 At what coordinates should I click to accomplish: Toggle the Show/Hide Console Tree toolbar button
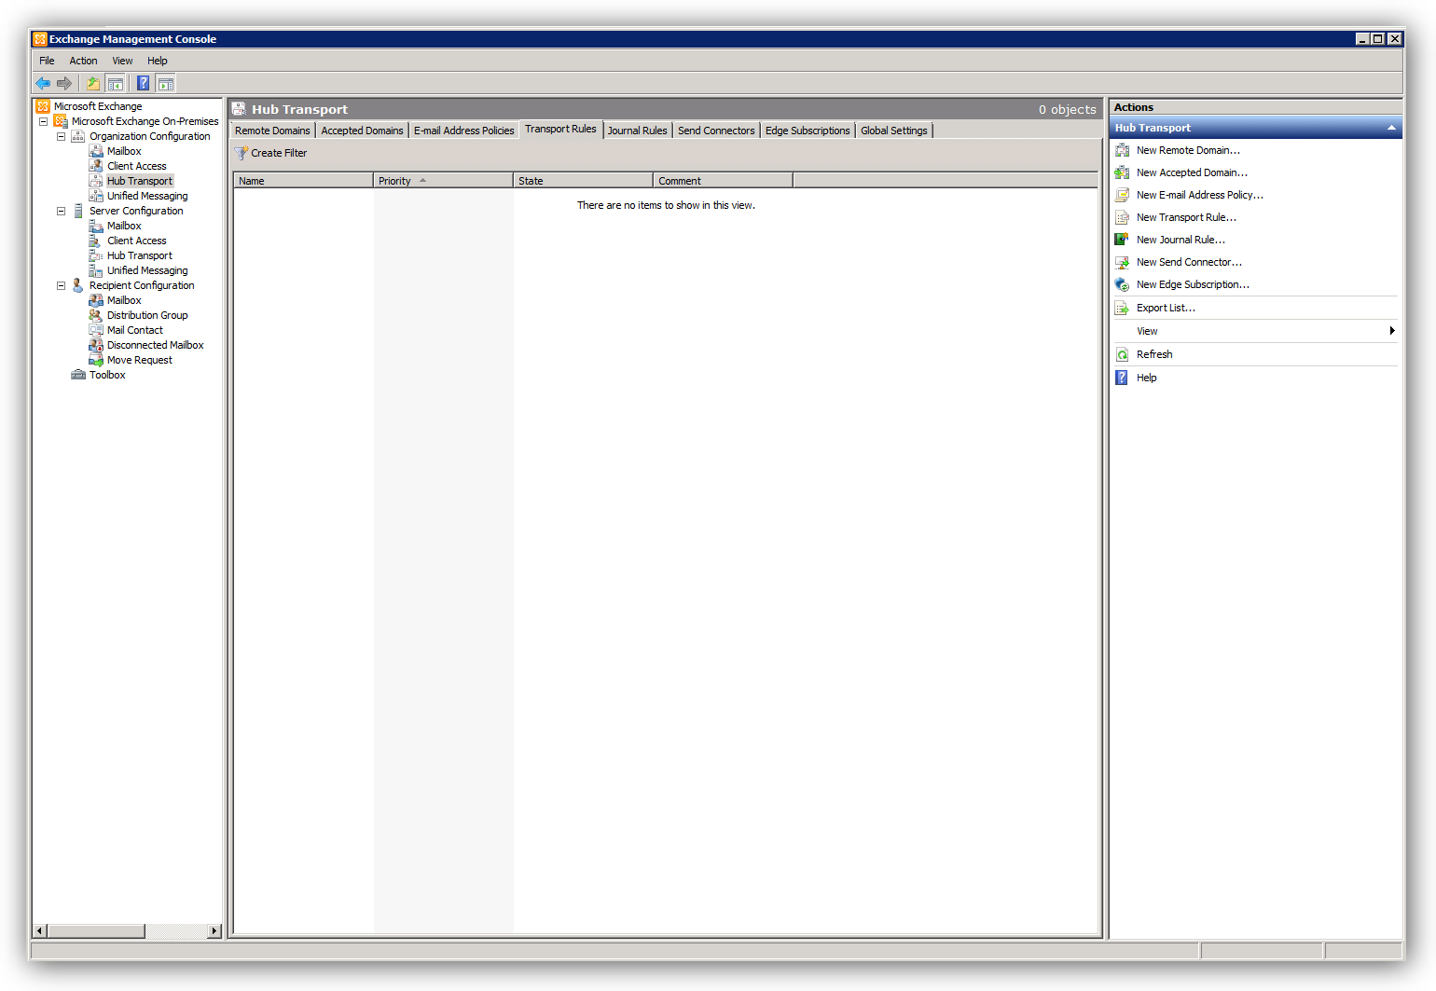pos(116,83)
